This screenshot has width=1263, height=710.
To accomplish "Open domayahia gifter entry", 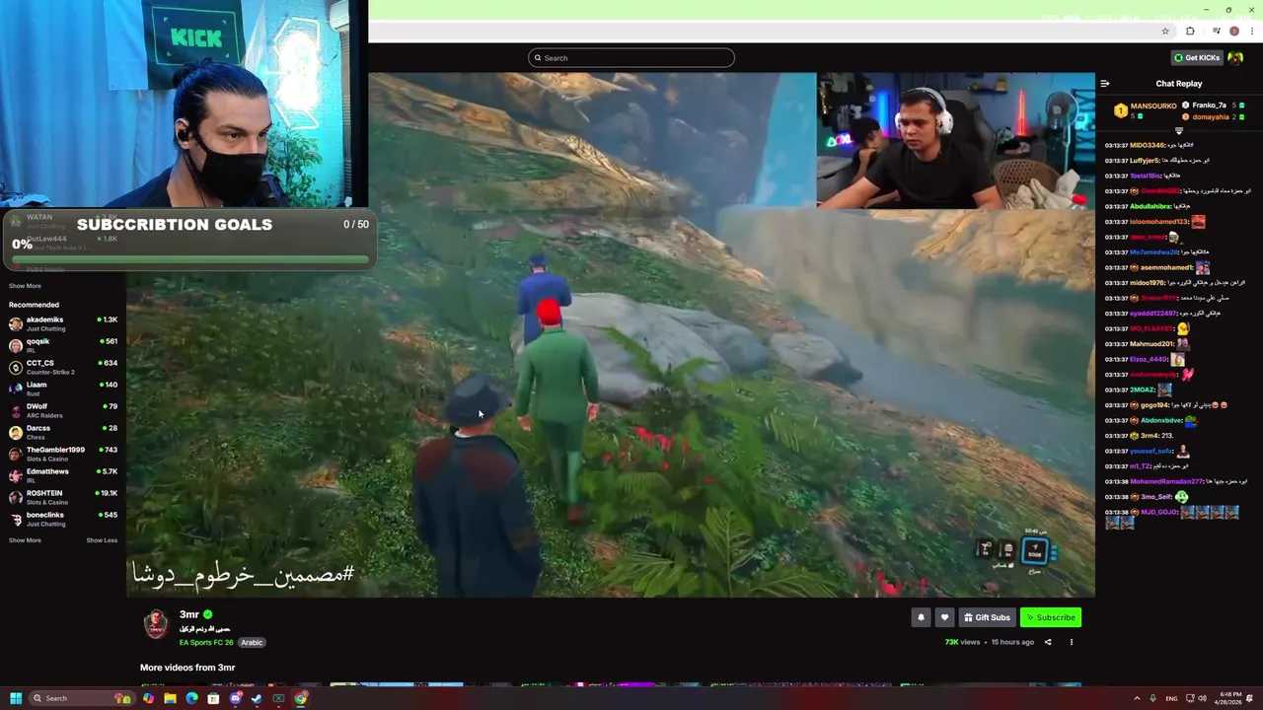I will click(x=1214, y=117).
